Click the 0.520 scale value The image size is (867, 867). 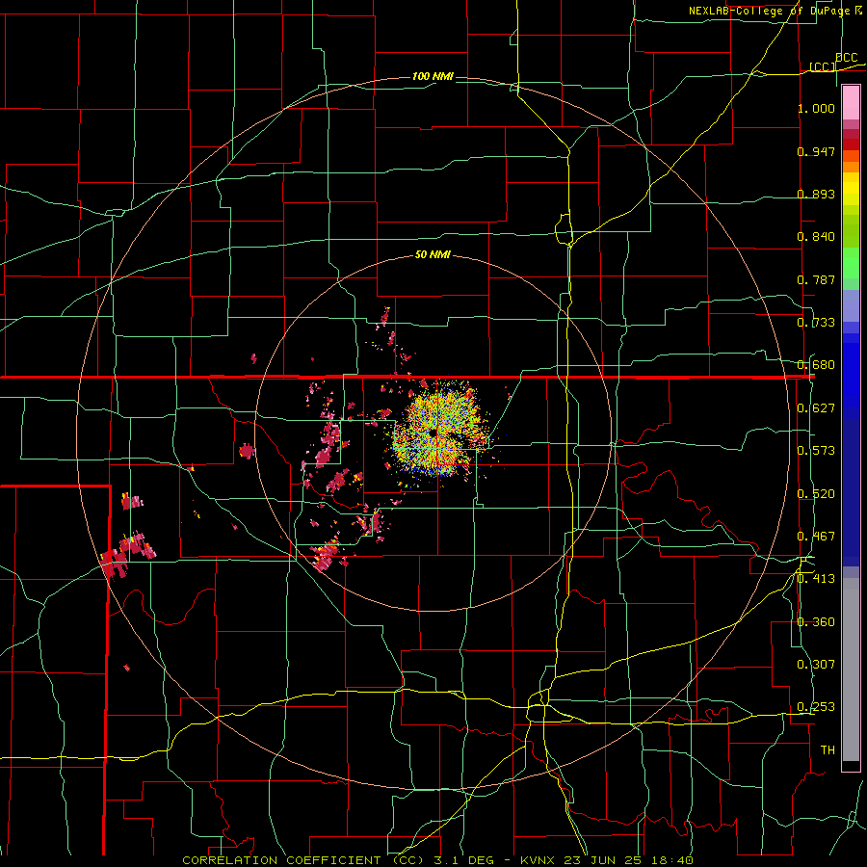816,494
